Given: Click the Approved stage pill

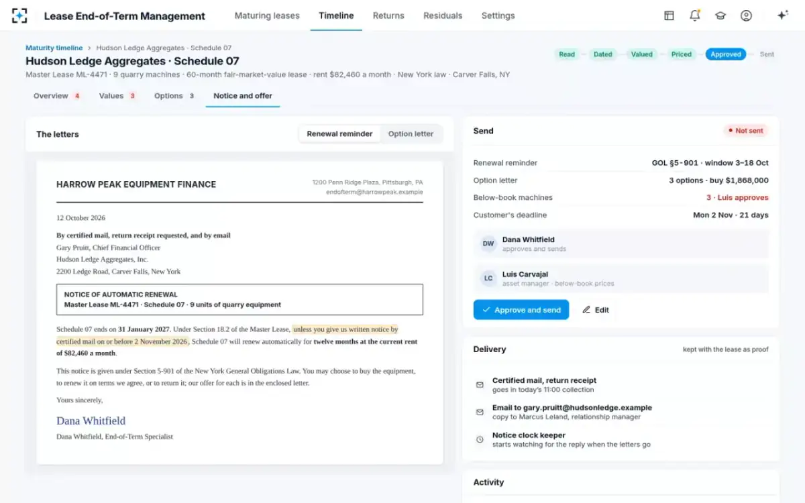Looking at the screenshot, I should 726,54.
